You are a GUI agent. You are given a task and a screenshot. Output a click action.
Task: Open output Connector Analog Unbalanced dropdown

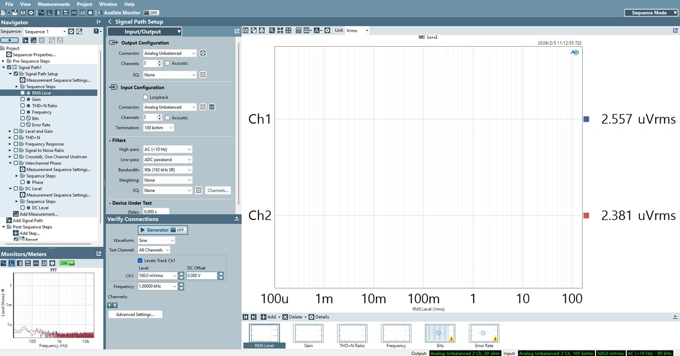170,53
